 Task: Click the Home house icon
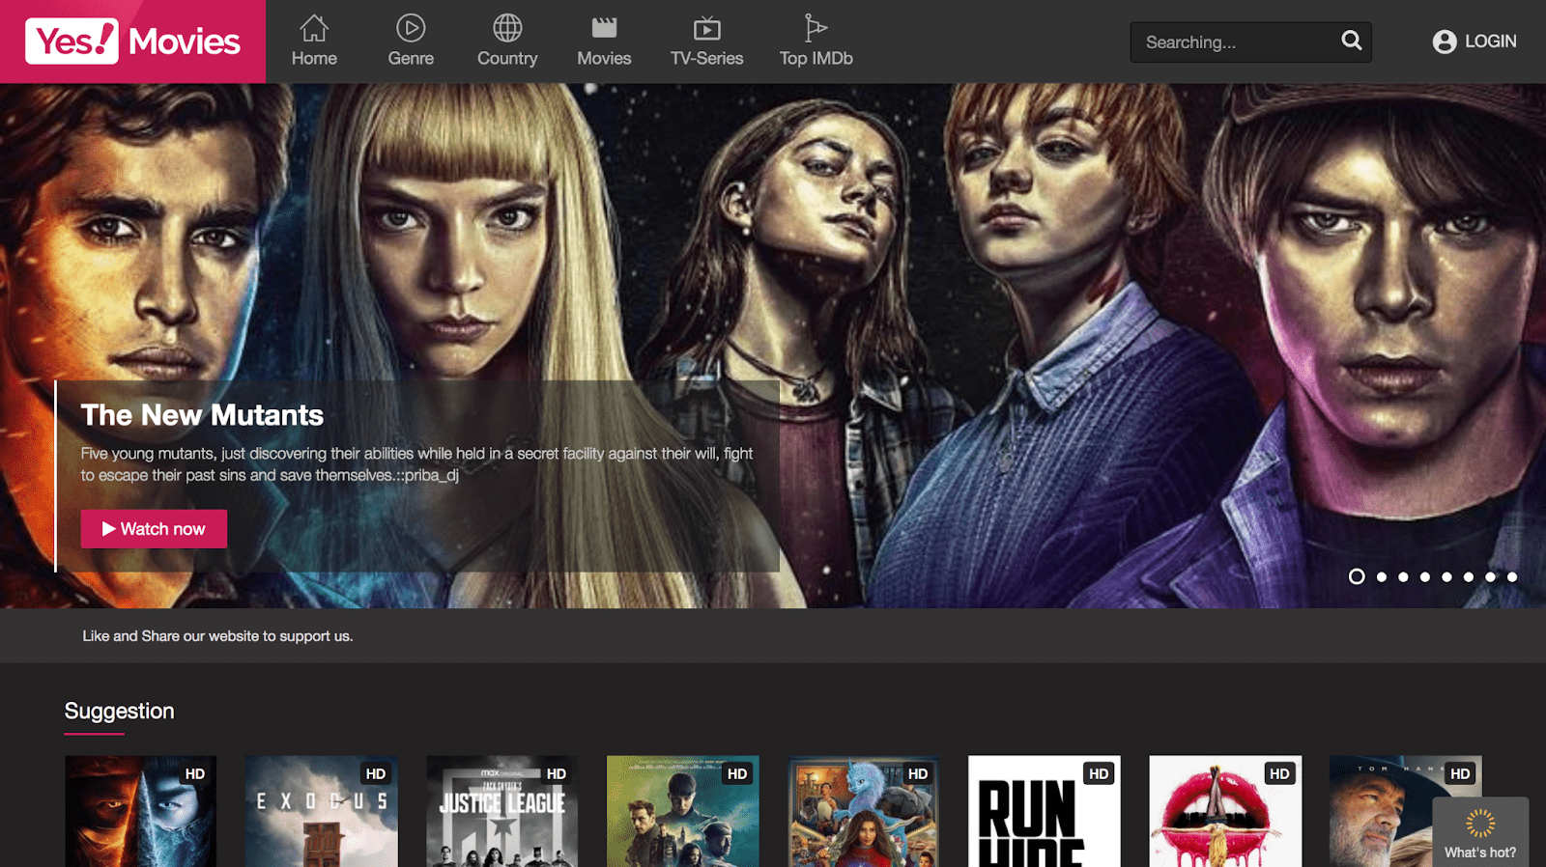tap(314, 28)
